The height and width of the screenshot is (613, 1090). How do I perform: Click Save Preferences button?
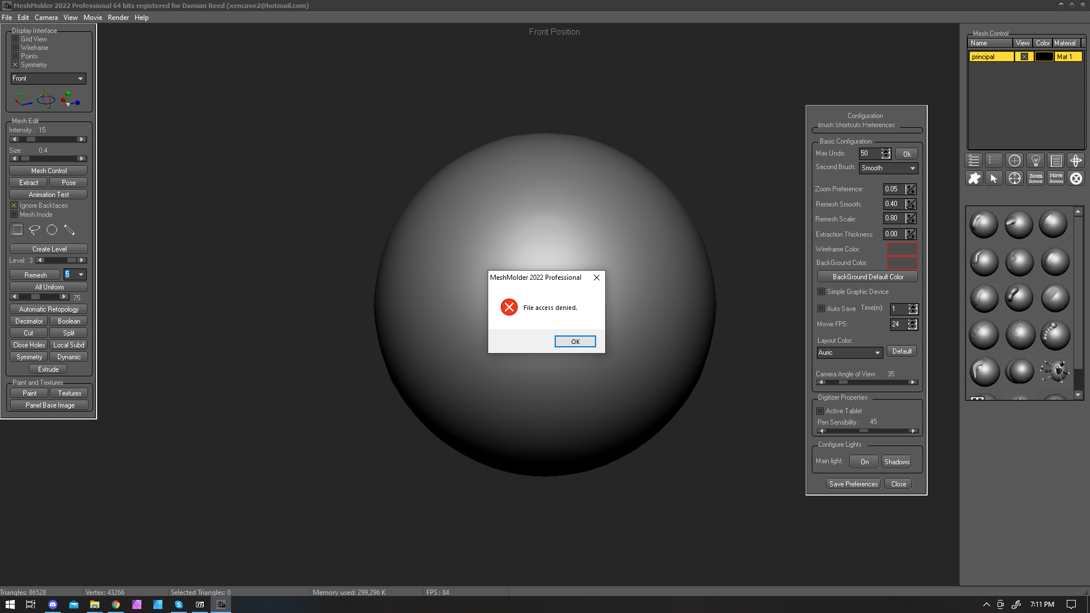tap(853, 484)
